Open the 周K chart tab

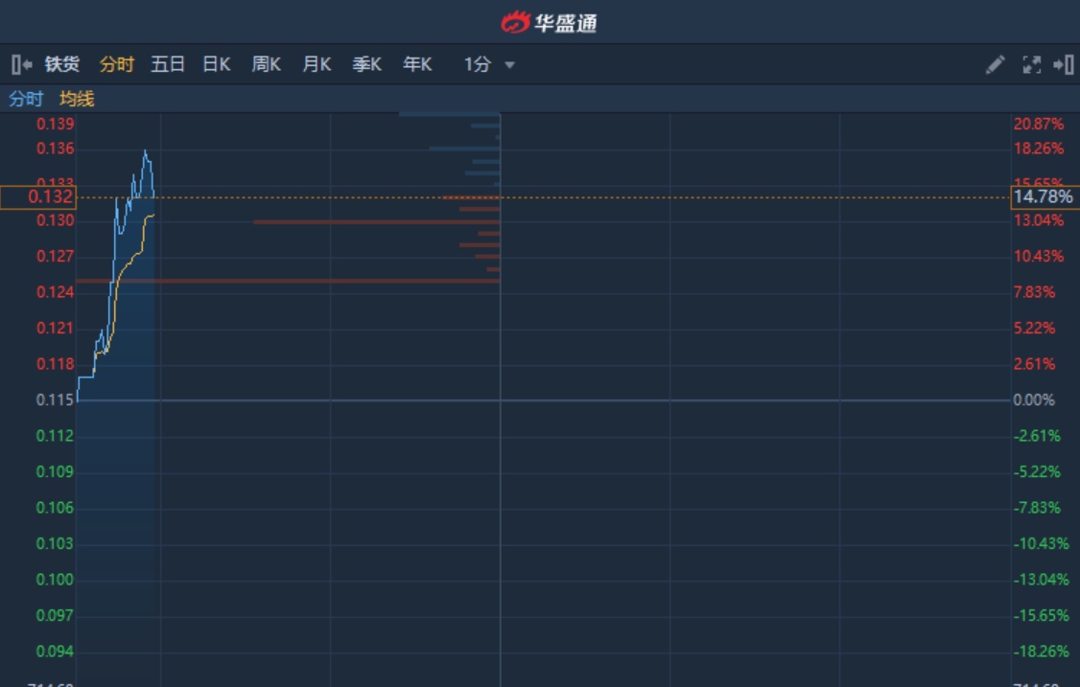[266, 65]
